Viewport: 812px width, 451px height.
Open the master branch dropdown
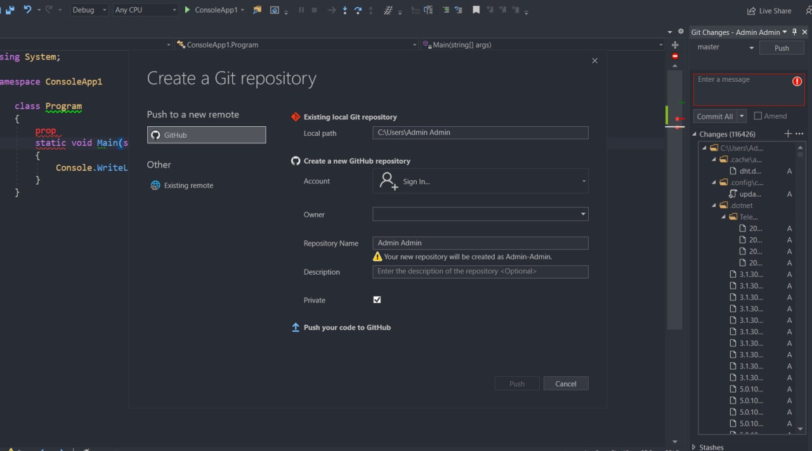[x=724, y=48]
